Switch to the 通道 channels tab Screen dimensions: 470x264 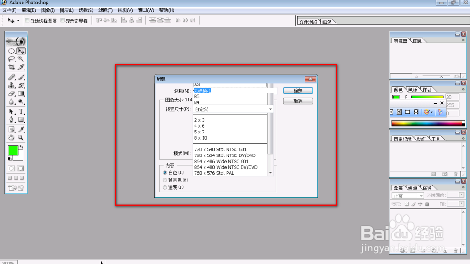pyautogui.click(x=413, y=187)
